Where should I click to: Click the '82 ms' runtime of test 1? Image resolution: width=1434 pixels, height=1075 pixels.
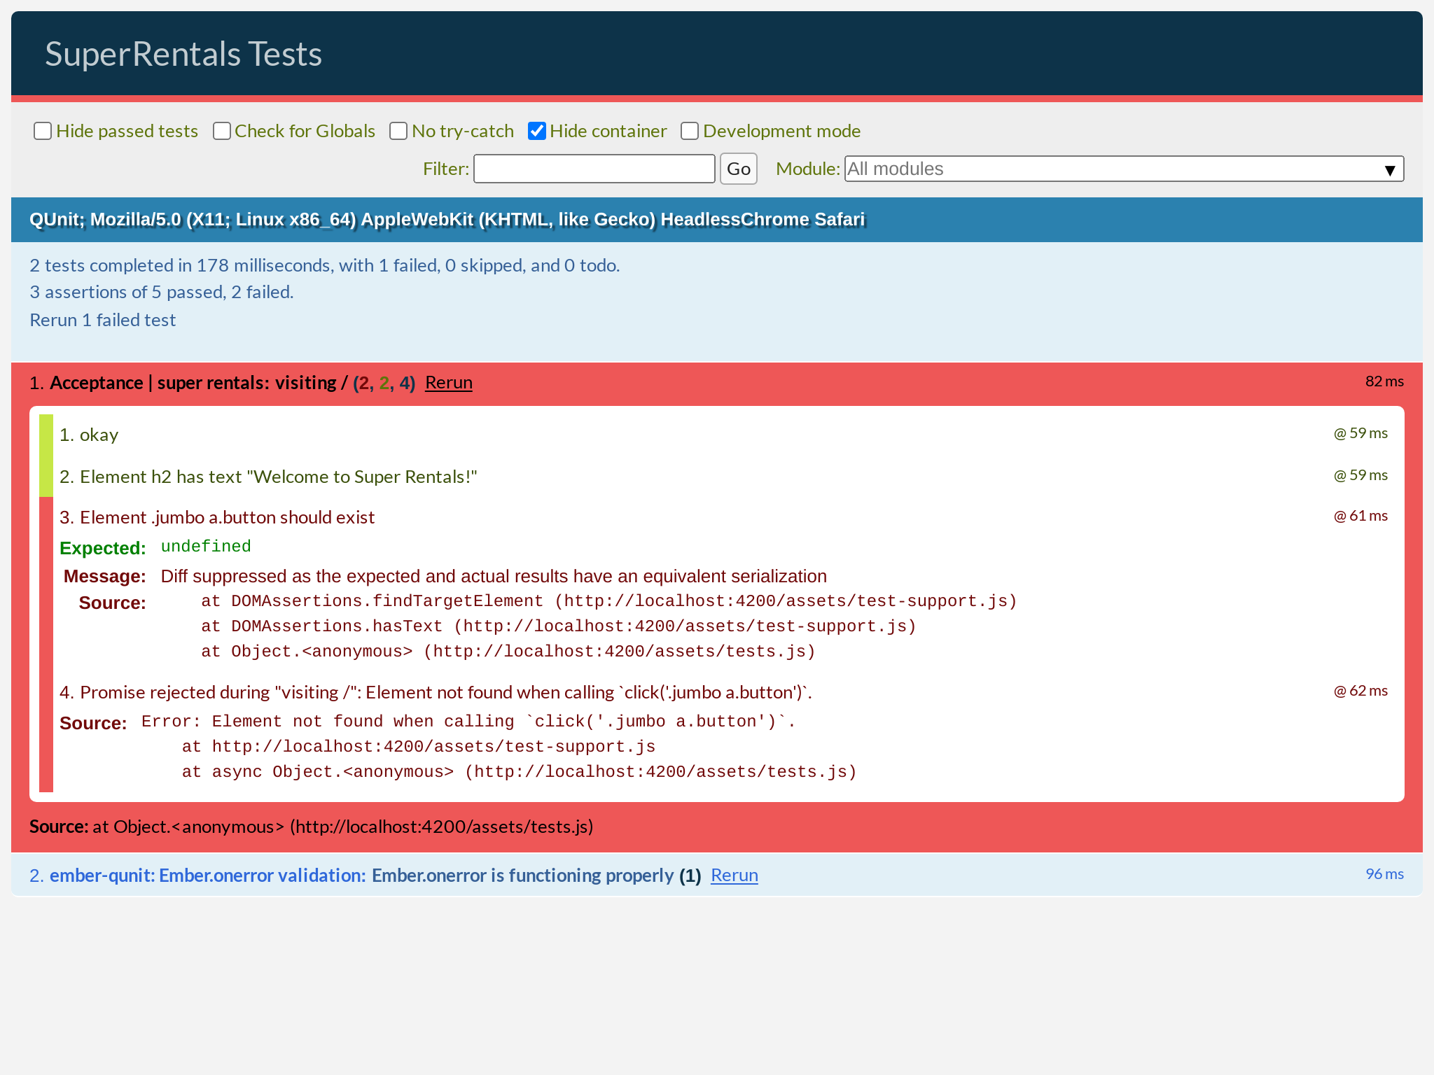click(x=1384, y=381)
